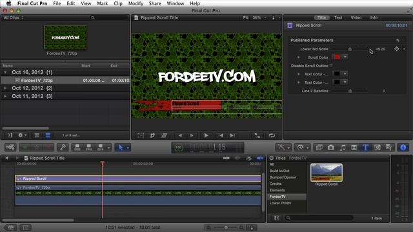413x232 pixels.
Task: Select All titles category
Action: coord(272,164)
